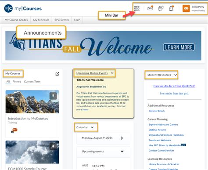Open the My Course Grades menu item
Viewport: 208px width, 170px height.
click(16, 20)
